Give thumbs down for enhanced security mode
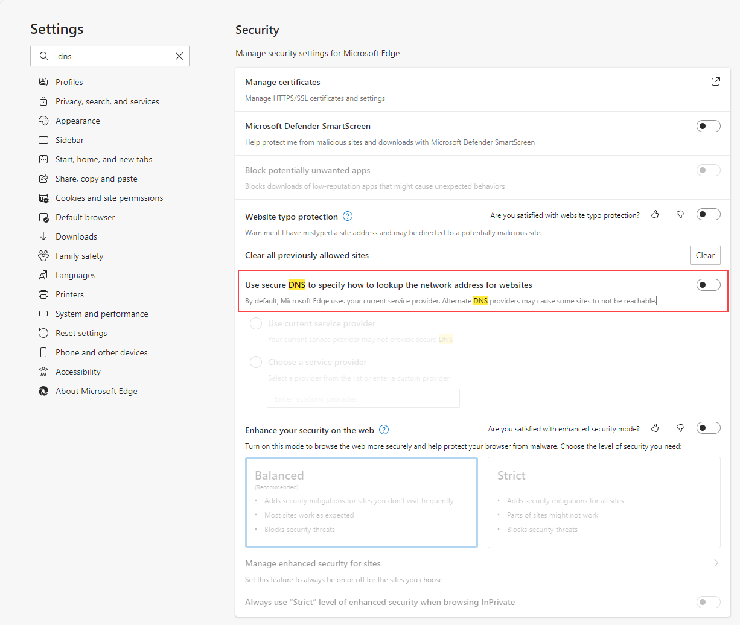Screen dimensions: 740x625 [x=680, y=428]
